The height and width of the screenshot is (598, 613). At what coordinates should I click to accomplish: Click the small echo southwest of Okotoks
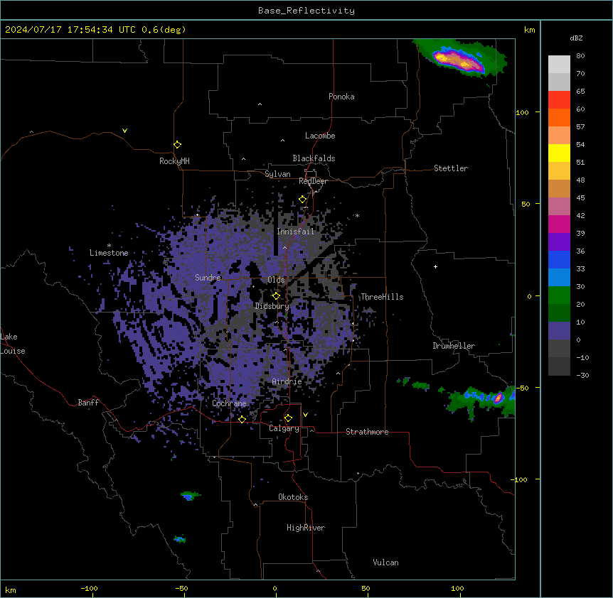190,496
